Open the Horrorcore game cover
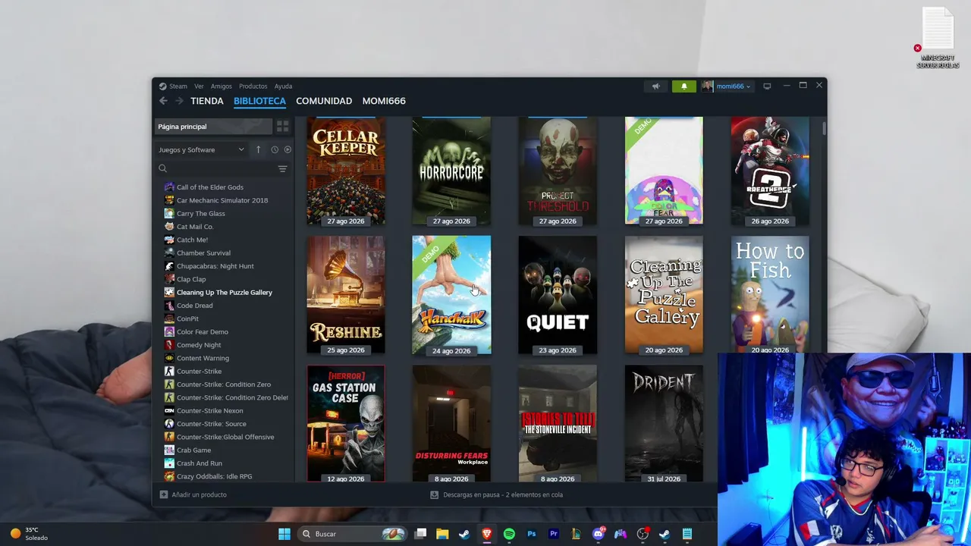 click(x=451, y=171)
